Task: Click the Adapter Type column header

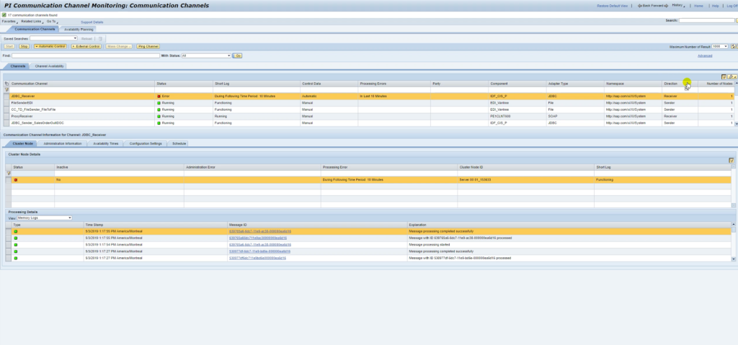Action: pos(575,84)
